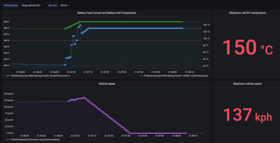
Task: Toggle Cell001.CellTemperature series in legend
Action: 176,76
